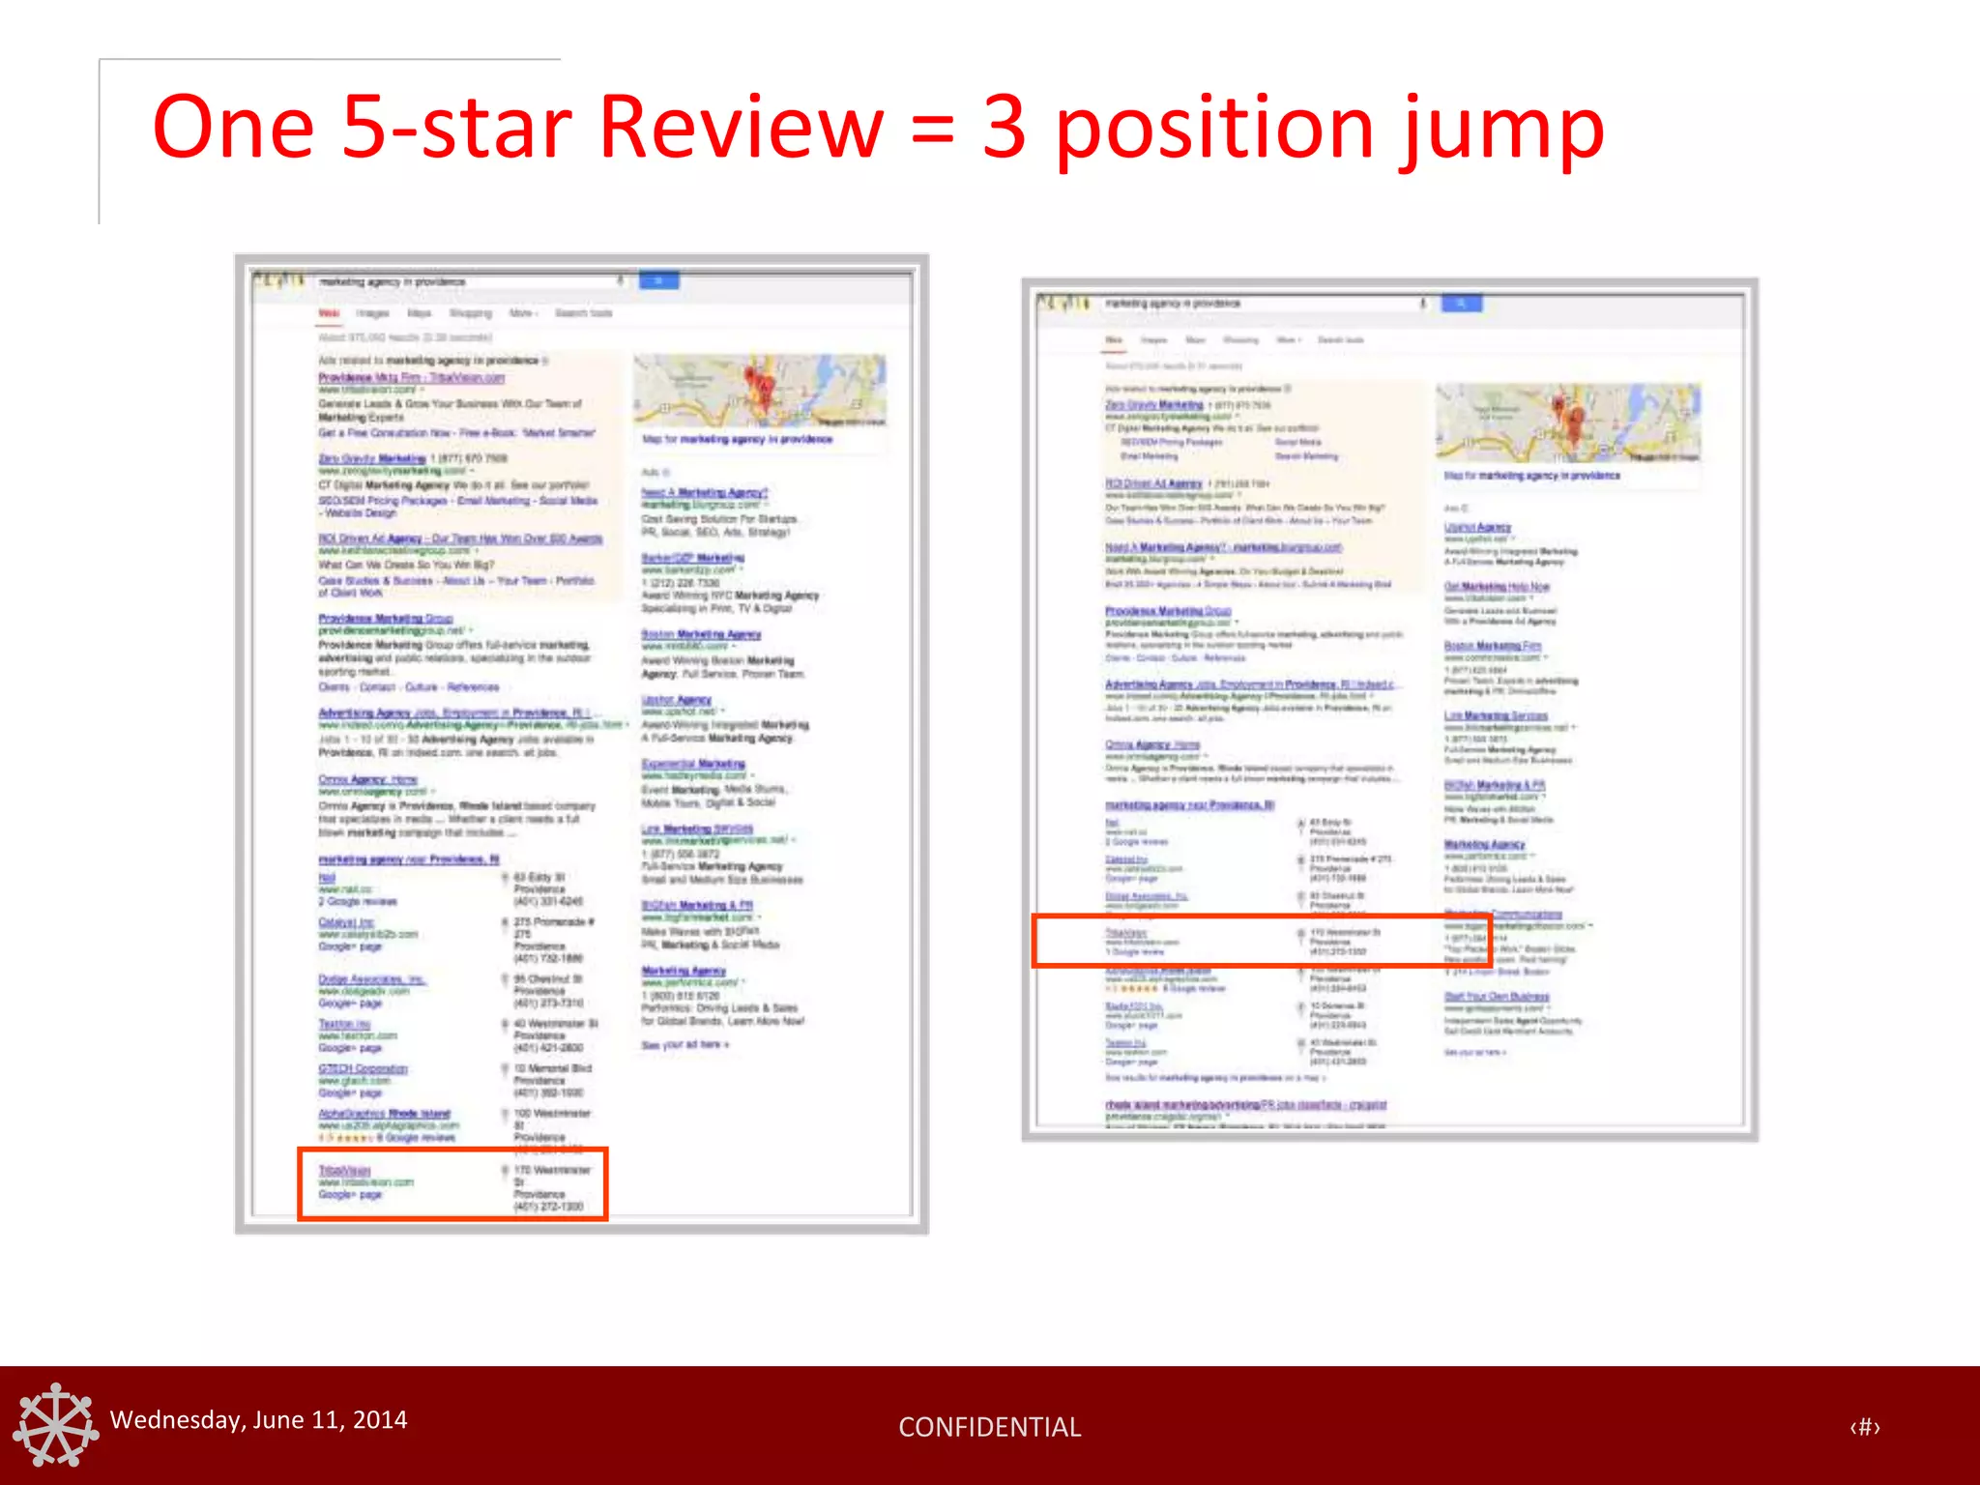Click the Google logo in left screenshot
The height and width of the screenshot is (1485, 1980).
tap(278, 281)
